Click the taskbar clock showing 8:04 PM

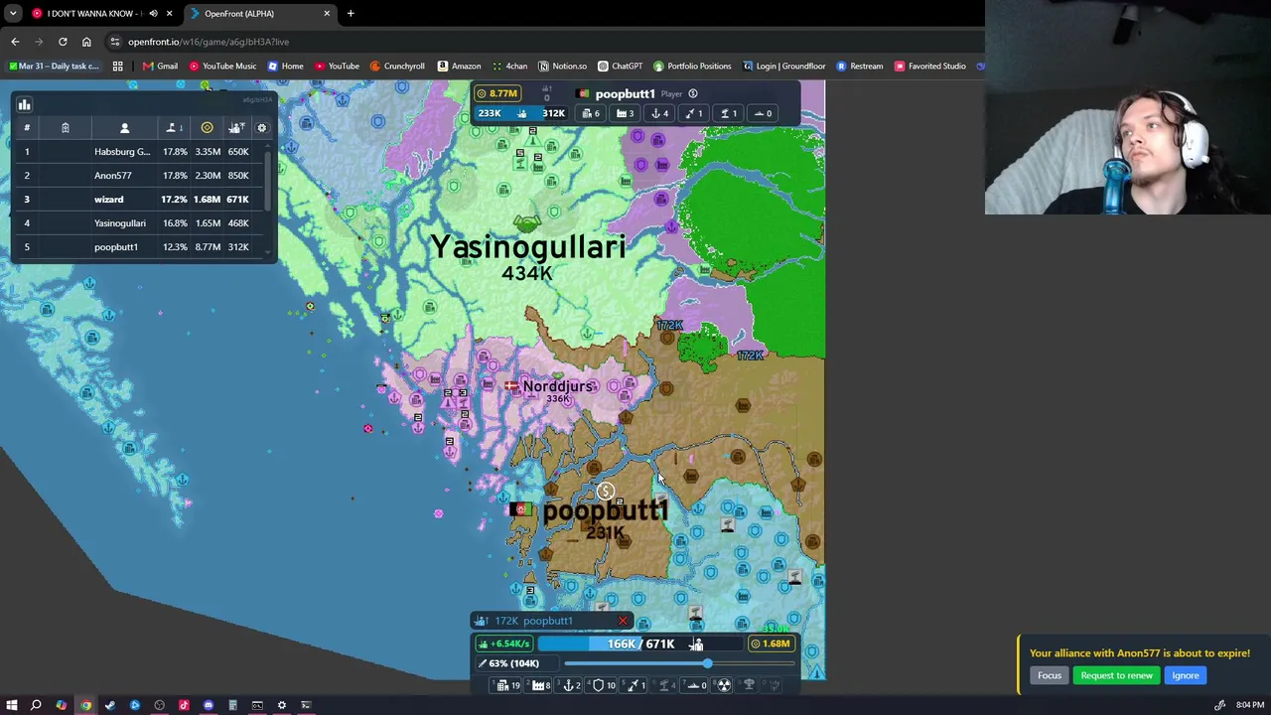coord(1250,705)
